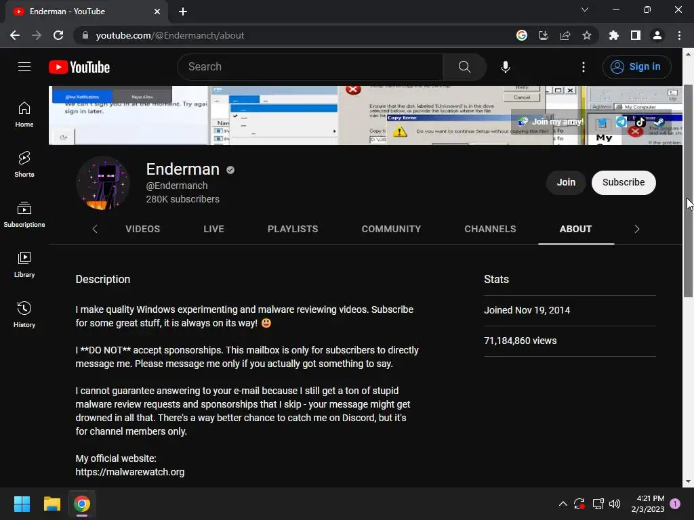This screenshot has height=520, width=694.
Task: Open the network icon in system tray
Action: click(x=598, y=504)
